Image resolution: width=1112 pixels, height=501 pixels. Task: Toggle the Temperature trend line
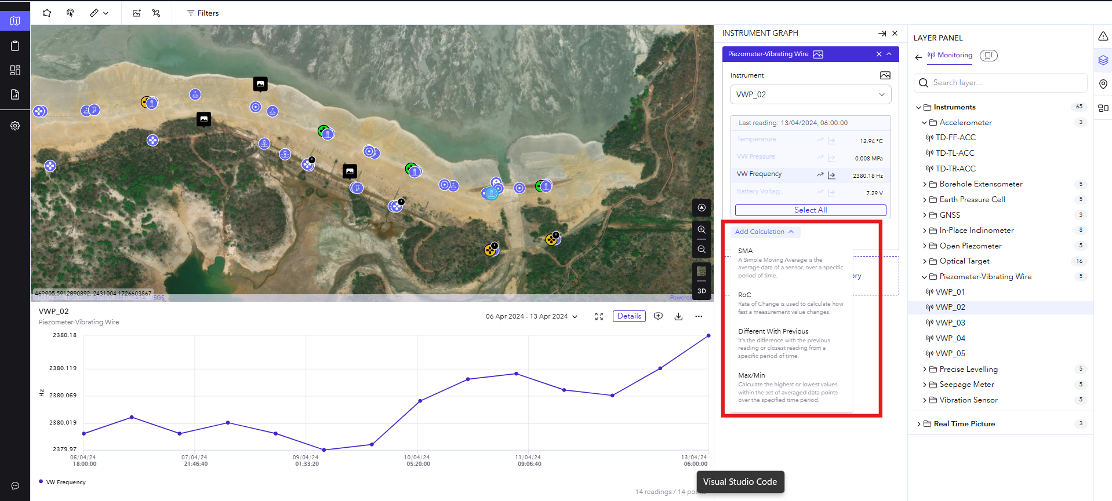point(820,140)
